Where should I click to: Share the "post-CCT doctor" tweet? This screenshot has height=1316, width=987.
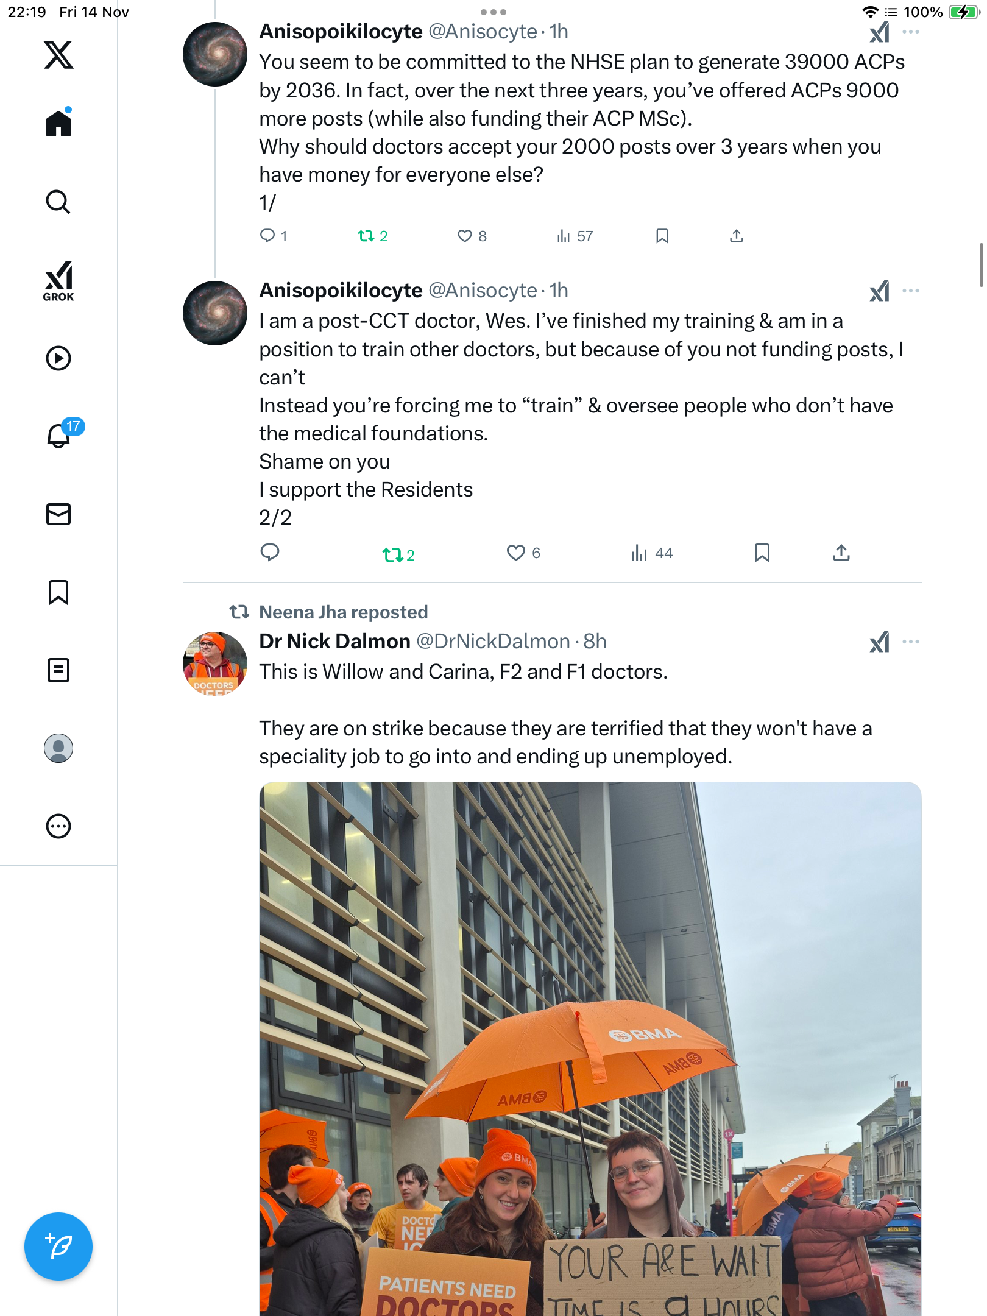[x=841, y=553]
